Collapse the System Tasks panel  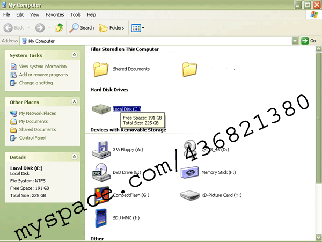[75, 55]
